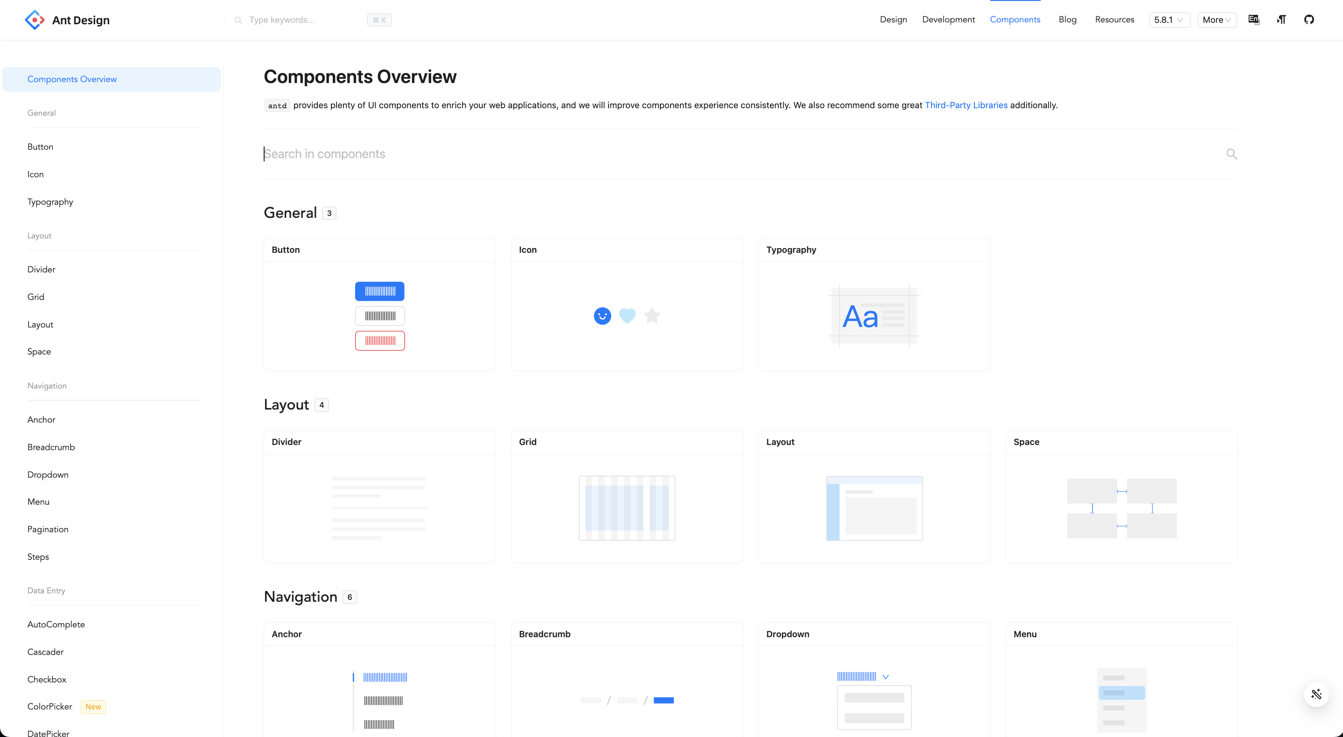Viewport: 1343px width, 737px height.
Task: Open Grid in the sidebar
Action: [x=35, y=297]
